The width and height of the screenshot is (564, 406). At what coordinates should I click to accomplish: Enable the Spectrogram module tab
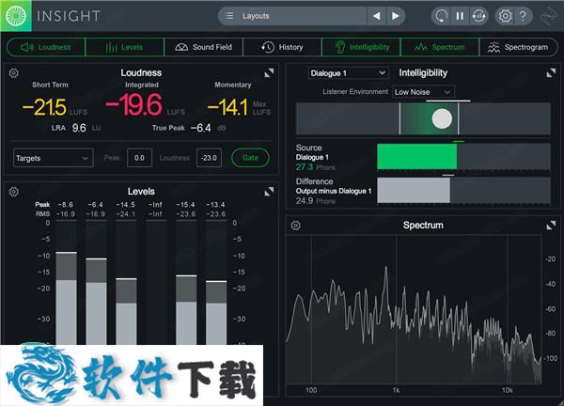coord(518,47)
